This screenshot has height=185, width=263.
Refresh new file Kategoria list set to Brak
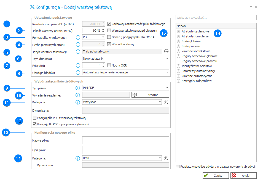pos(166,158)
